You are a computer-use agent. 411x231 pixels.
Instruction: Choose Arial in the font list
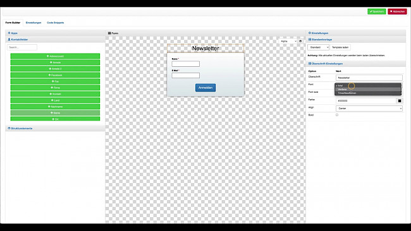point(368,86)
